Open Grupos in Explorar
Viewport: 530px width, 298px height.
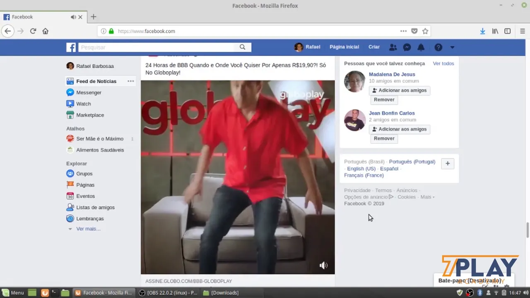tap(79, 174)
